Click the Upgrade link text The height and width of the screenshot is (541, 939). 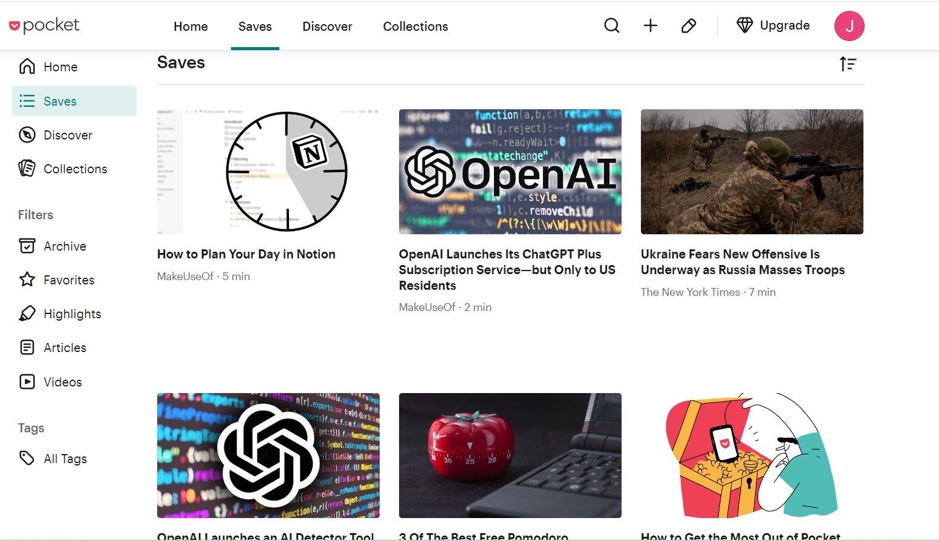point(785,25)
